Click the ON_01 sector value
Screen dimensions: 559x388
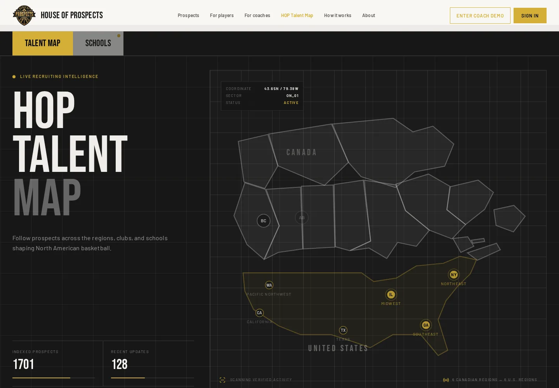[292, 96]
